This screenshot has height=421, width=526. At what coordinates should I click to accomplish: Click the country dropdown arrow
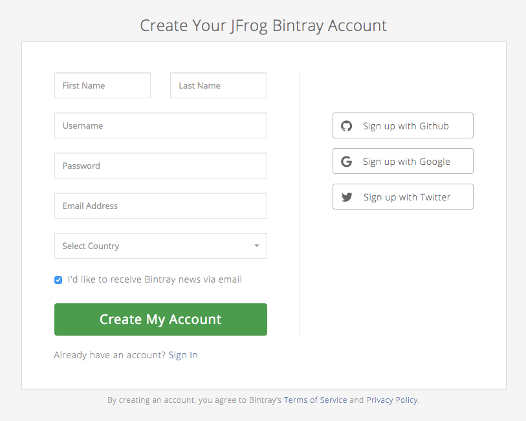click(x=257, y=246)
